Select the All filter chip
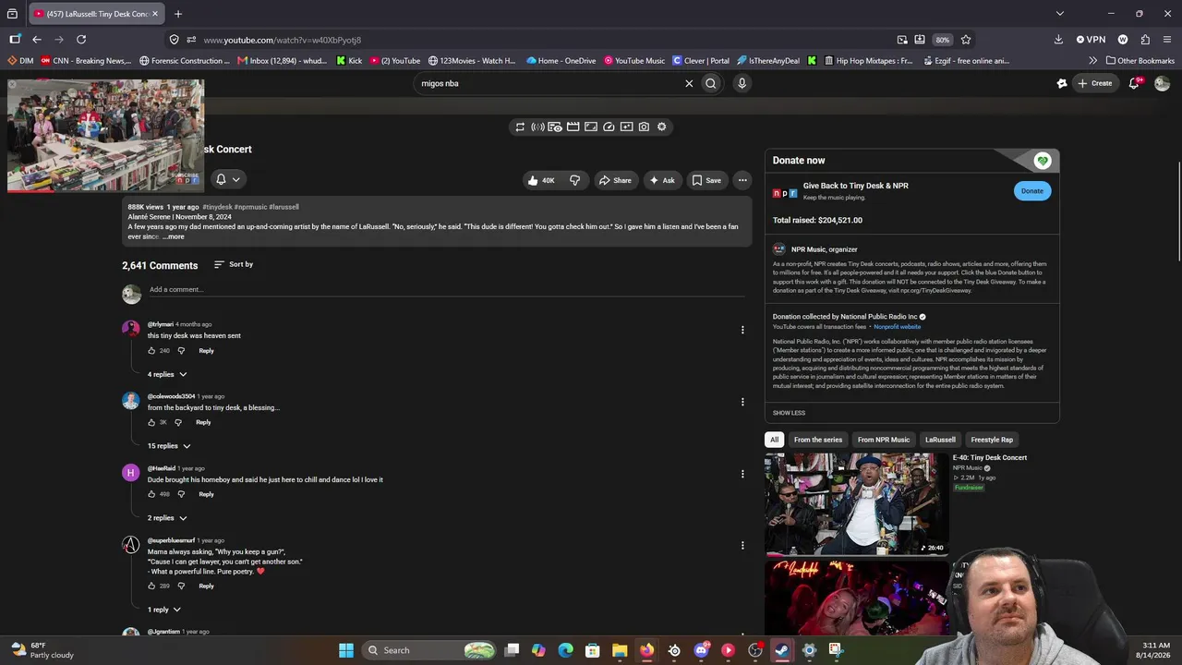Screen dimensions: 1182x665 774,440
